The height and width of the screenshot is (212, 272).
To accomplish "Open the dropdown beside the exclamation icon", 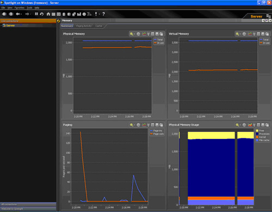I will 100,14.
